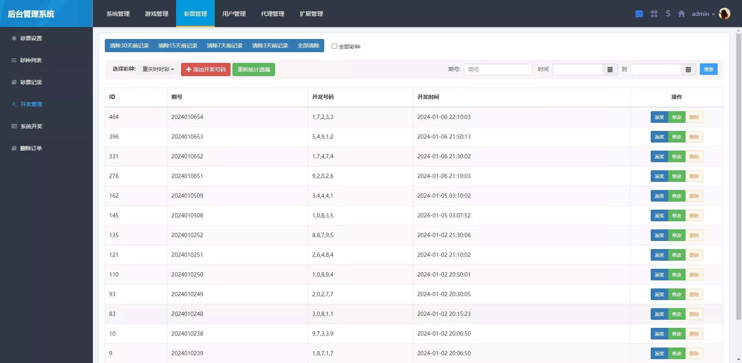Click 重新统计遗漏 green button
The image size is (742, 363).
[x=253, y=70]
